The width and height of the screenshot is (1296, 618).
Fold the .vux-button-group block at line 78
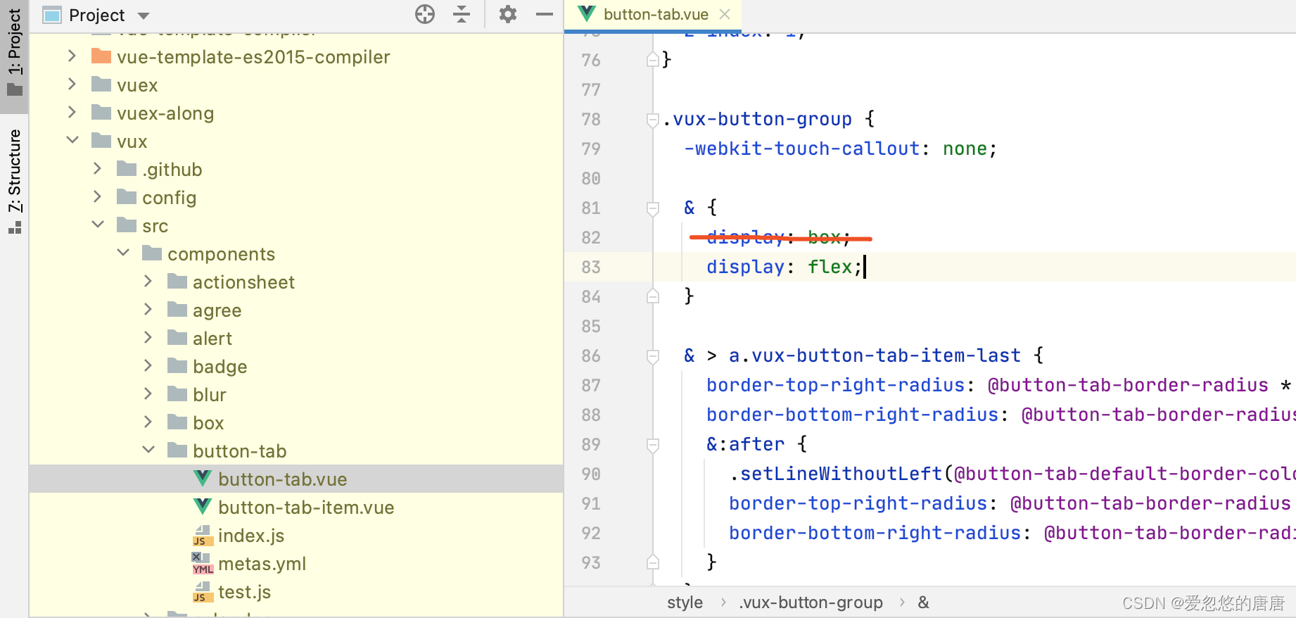point(653,120)
